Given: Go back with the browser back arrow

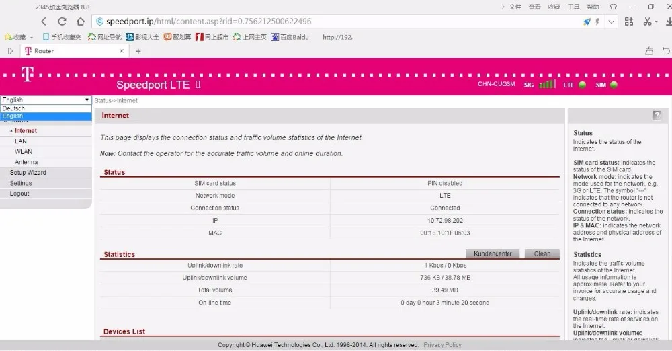Looking at the screenshot, I should 44,22.
